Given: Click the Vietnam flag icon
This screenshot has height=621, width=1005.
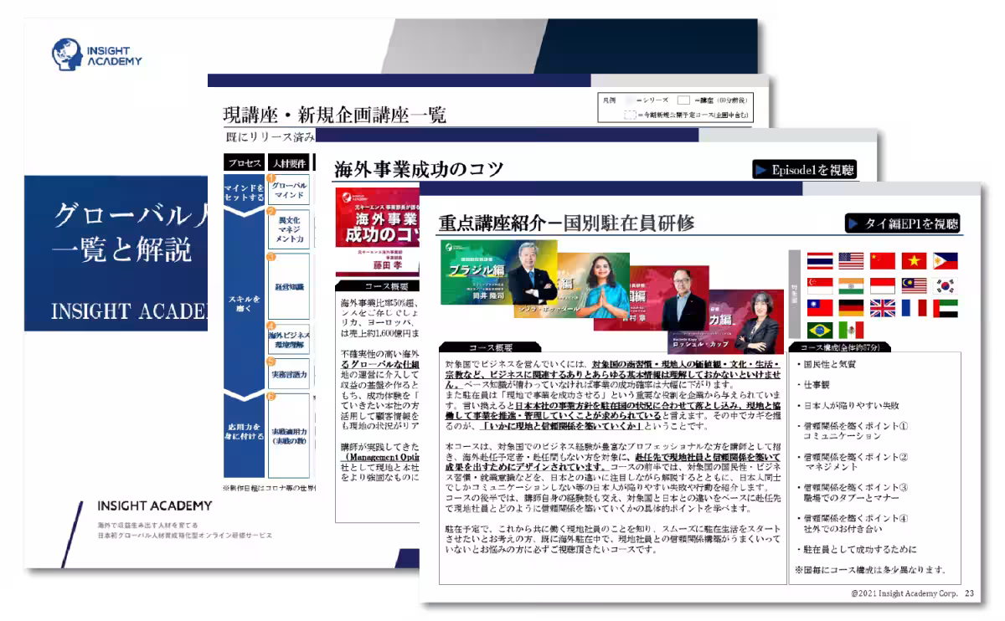Looking at the screenshot, I should [914, 261].
